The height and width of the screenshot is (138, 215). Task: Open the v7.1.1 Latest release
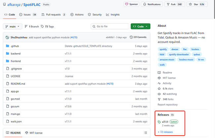pos(168,122)
